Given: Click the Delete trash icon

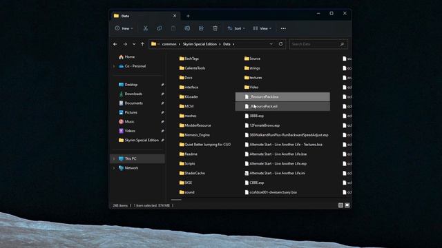Looking at the screenshot, I should [215, 28].
